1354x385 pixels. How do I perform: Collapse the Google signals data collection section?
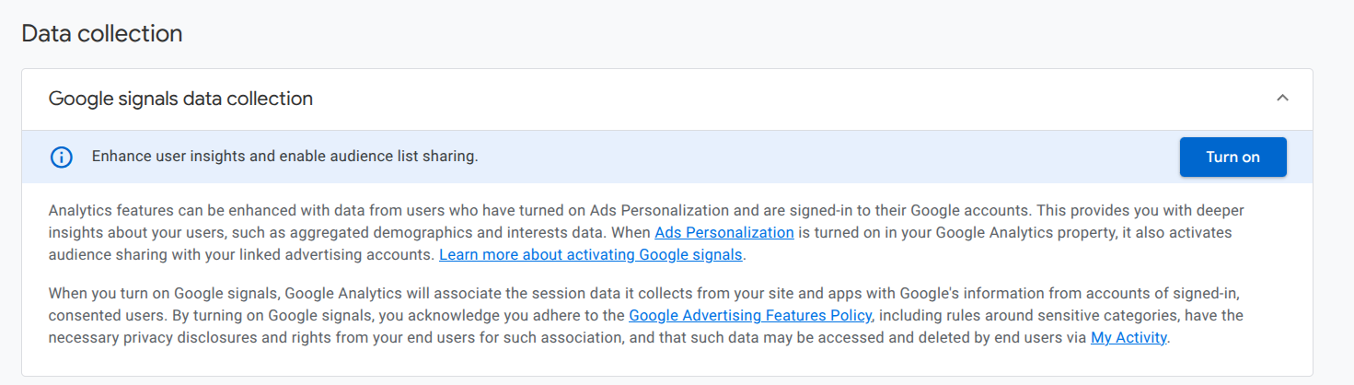point(1282,98)
